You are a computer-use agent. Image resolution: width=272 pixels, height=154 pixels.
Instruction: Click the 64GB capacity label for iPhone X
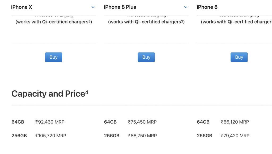[x=18, y=122]
